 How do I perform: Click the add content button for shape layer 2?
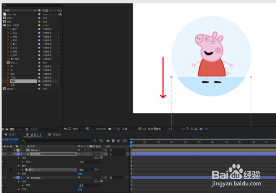[x=101, y=158]
